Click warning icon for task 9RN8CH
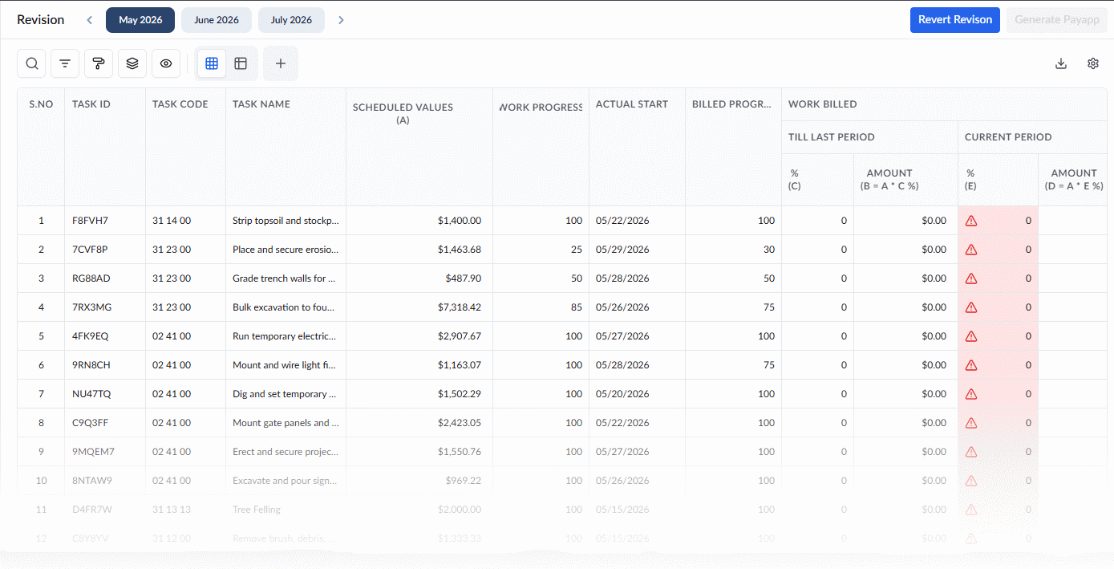The height and width of the screenshot is (569, 1114). 971,365
